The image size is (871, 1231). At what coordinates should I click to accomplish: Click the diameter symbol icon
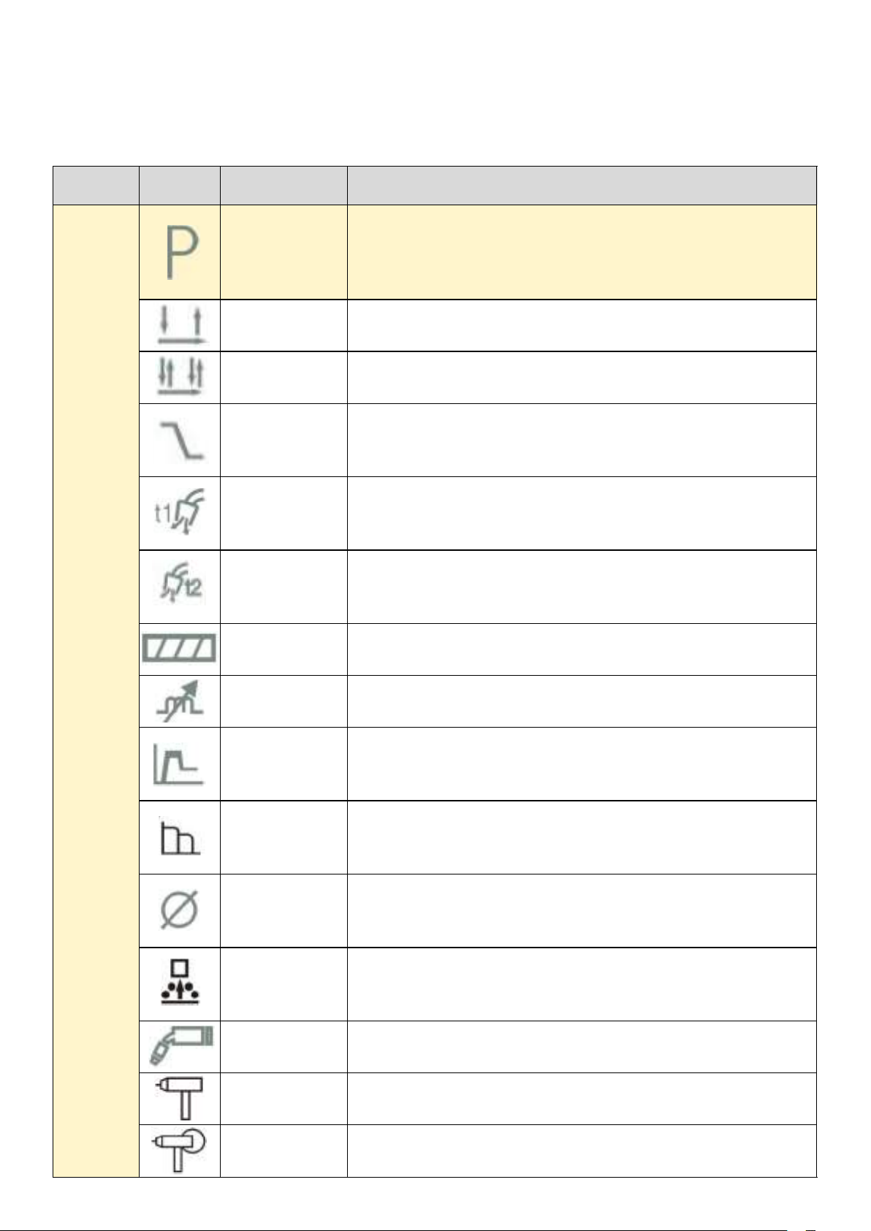(180, 911)
